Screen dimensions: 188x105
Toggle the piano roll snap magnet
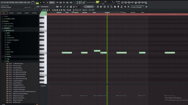pyautogui.click(x=45, y=10)
